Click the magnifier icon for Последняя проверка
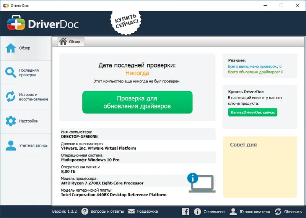306x218 pixels. [11, 73]
